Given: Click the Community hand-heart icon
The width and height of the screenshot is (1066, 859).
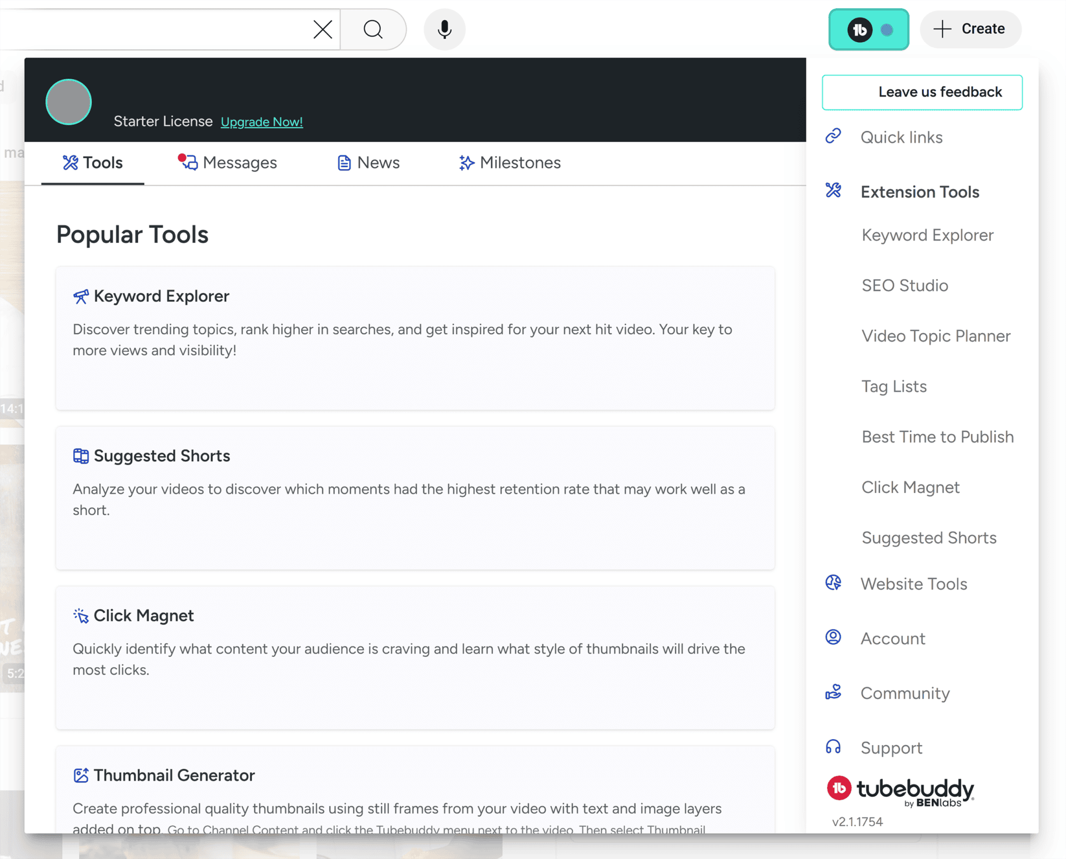Looking at the screenshot, I should 833,692.
